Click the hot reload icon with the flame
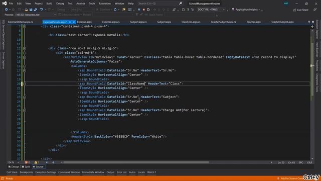This screenshot has height=181, width=321. (x=124, y=10)
